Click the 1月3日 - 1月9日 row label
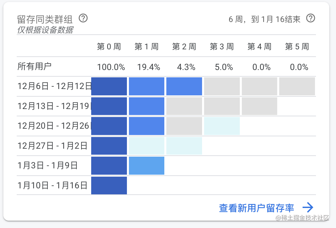 point(47,166)
